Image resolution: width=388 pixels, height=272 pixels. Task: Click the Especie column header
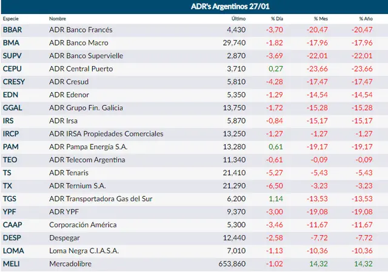click(11, 19)
